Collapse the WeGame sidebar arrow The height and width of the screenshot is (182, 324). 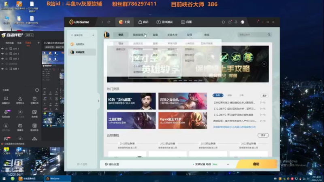tap(98, 101)
